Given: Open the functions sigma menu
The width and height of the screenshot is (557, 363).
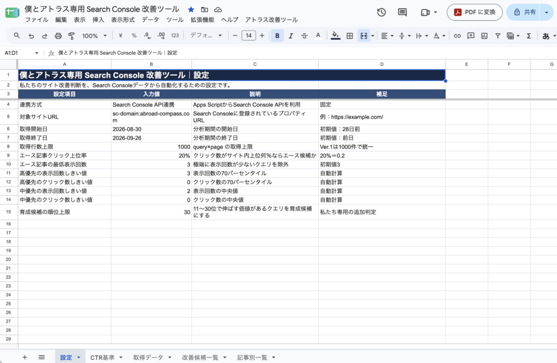Looking at the screenshot, I should point(529,35).
